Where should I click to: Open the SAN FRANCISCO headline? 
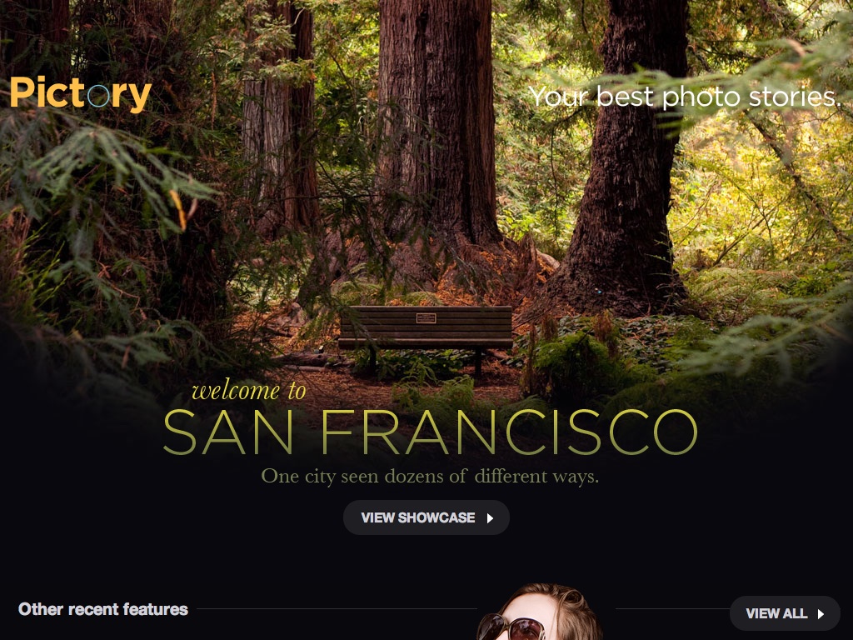[430, 432]
